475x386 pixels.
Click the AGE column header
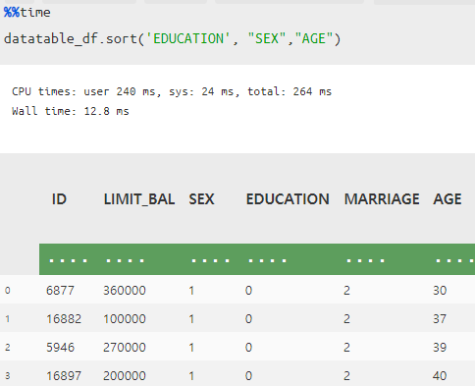coord(448,199)
